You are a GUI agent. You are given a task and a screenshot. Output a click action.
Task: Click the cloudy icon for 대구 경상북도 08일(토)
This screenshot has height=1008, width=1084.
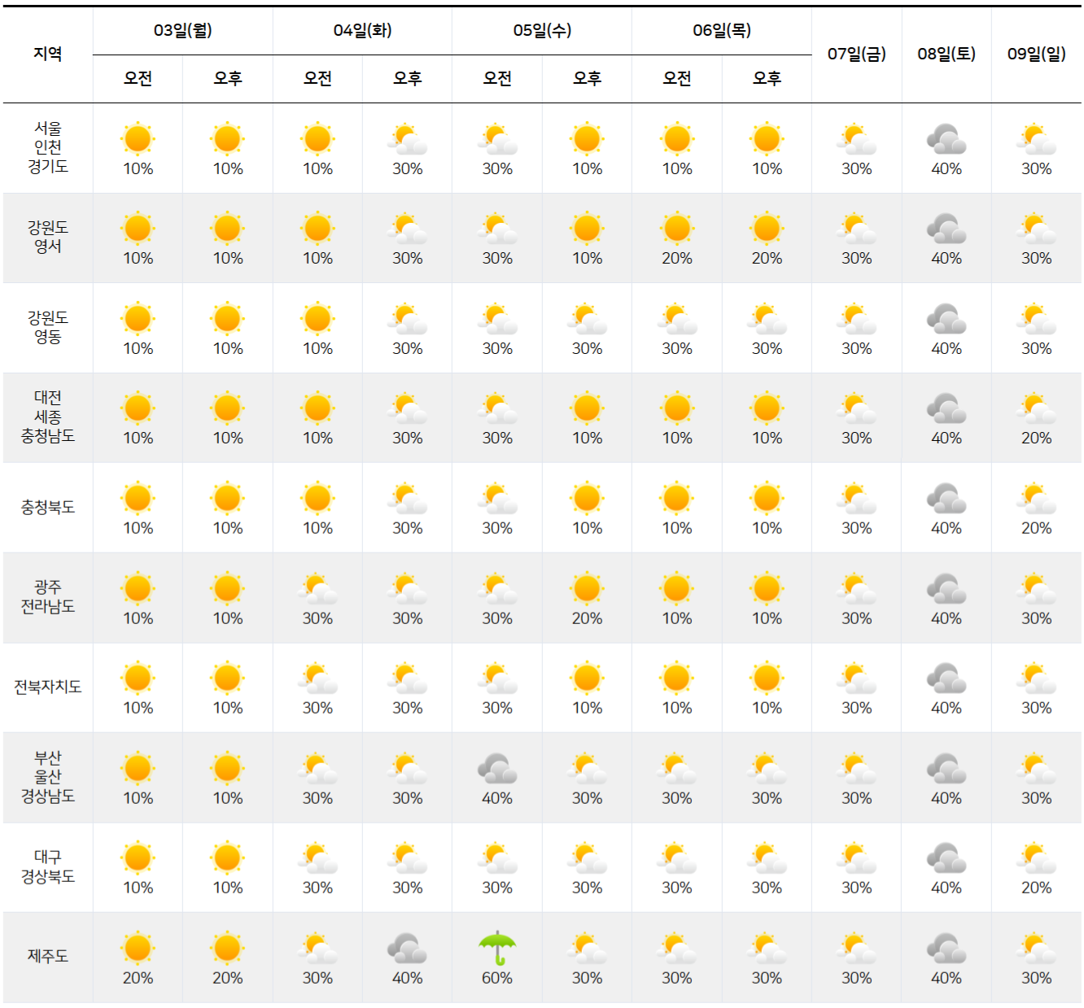946,857
